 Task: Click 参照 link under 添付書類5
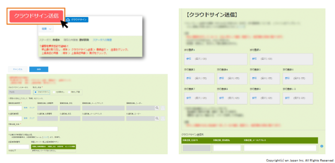pyautogui.click(x=254, y=78)
